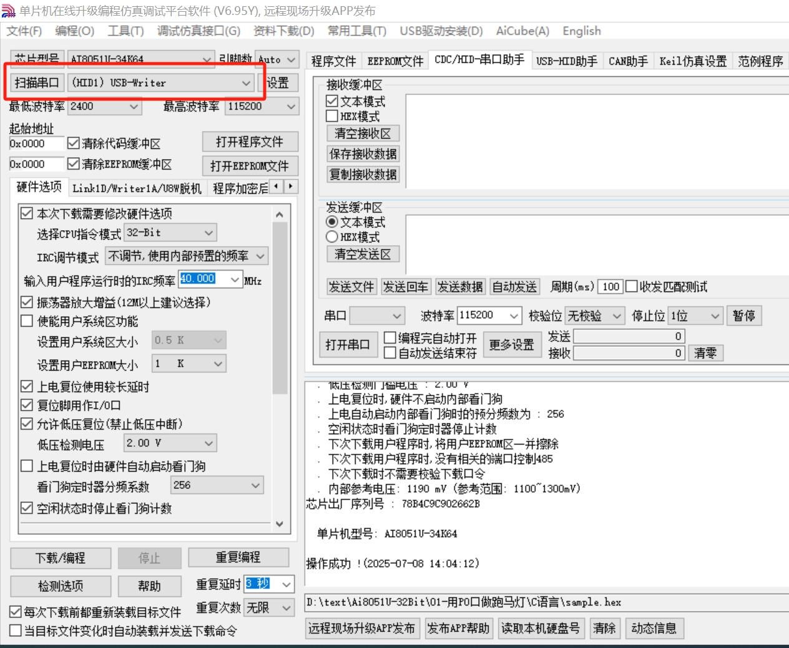This screenshot has width=789, height=648.
Task: Open the 重复次数 无限 dropdown
Action: (269, 607)
